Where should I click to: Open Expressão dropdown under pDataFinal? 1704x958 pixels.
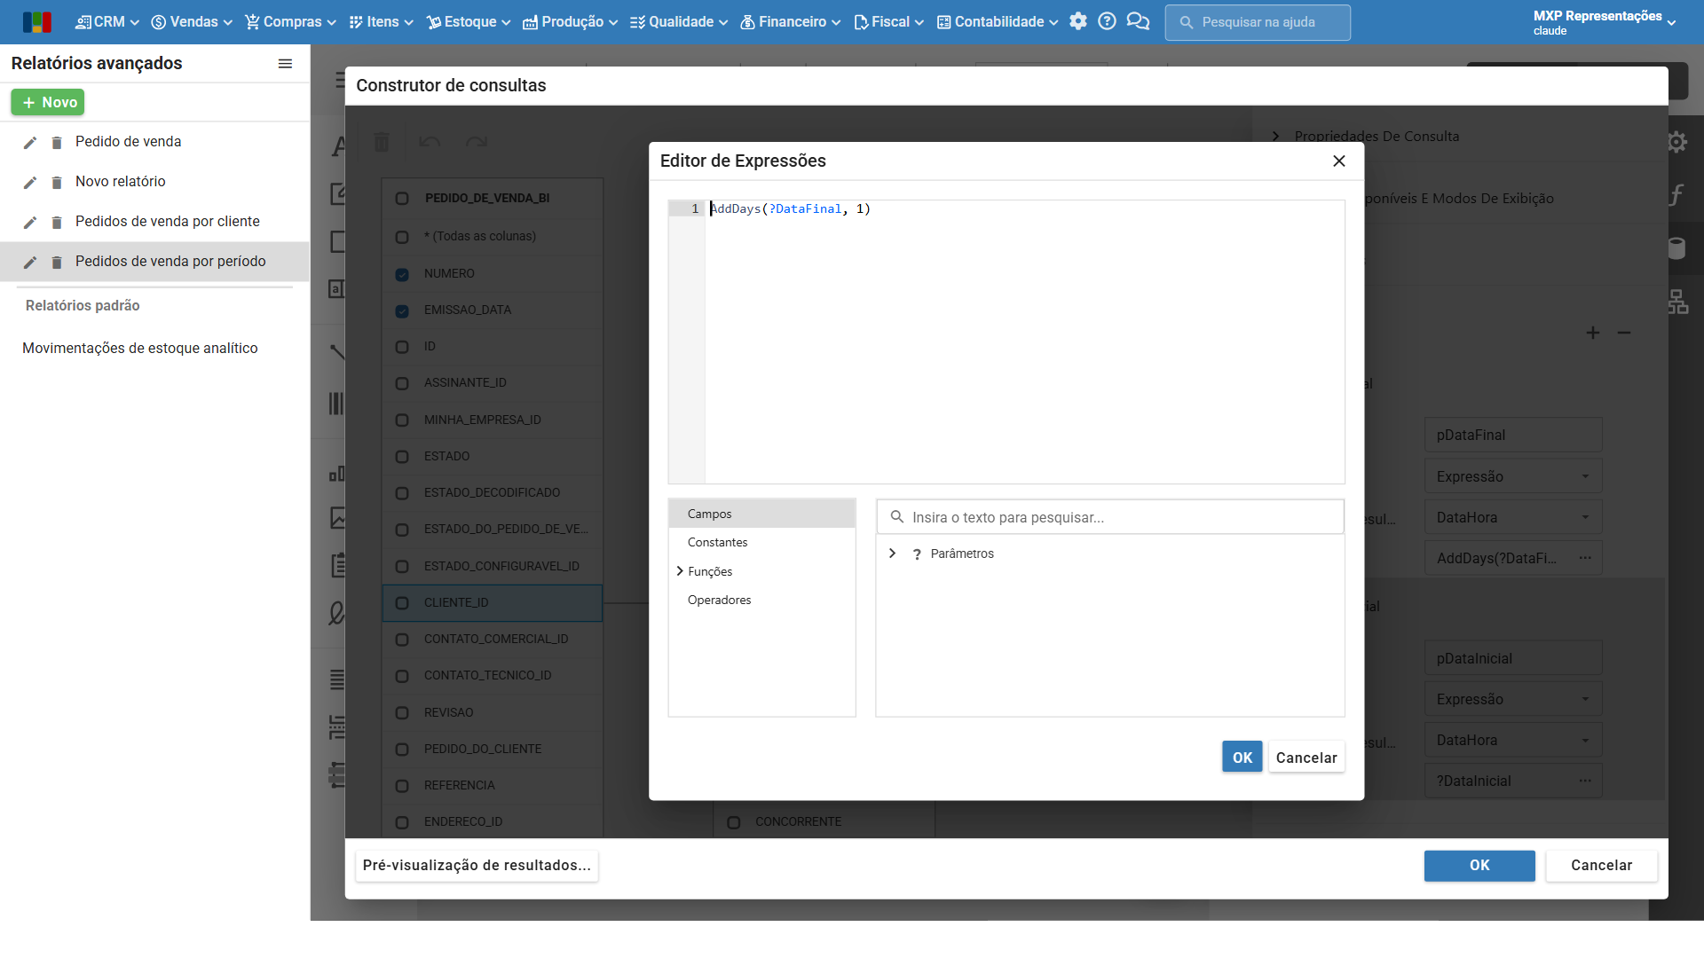(x=1513, y=476)
